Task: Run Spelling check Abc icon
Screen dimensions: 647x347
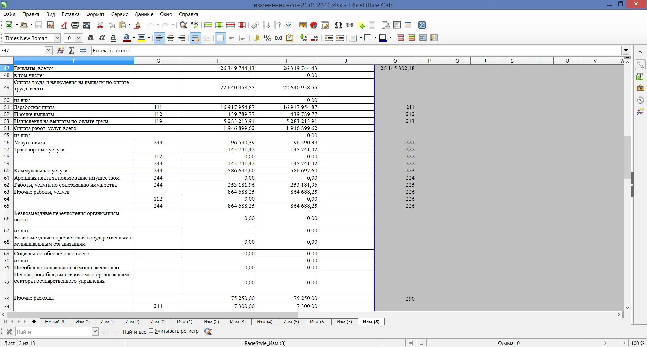Action: click(194, 25)
